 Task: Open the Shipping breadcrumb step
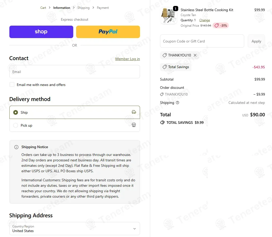(x=83, y=8)
